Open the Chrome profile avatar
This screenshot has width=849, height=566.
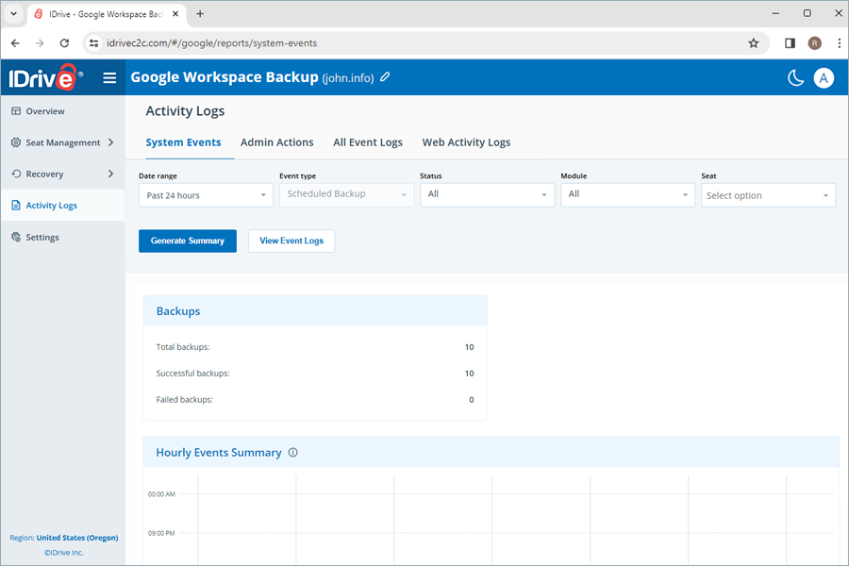pyautogui.click(x=814, y=43)
